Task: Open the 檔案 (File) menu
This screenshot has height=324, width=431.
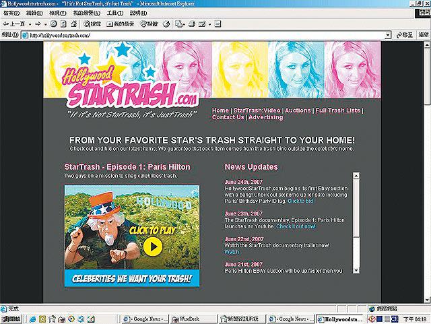Action: click(x=11, y=13)
